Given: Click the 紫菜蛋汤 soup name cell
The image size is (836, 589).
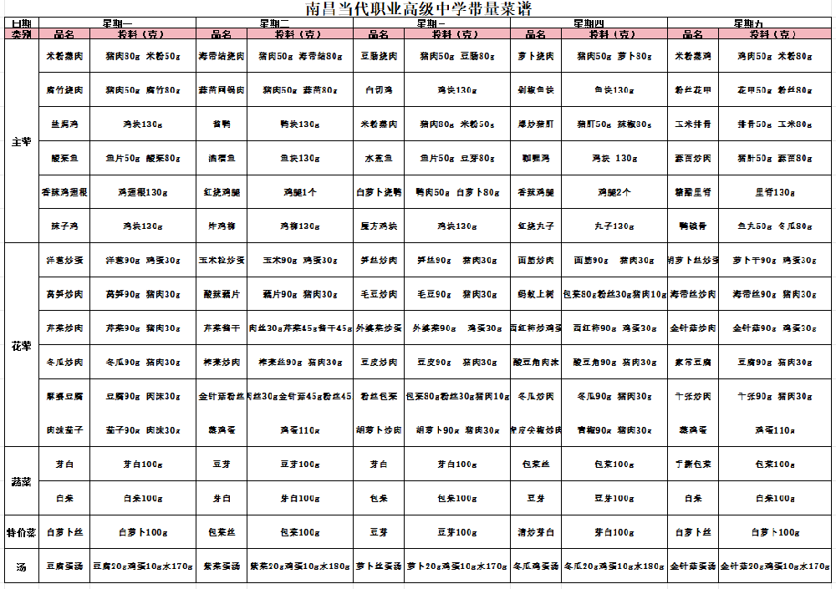Looking at the screenshot, I should [x=222, y=566].
